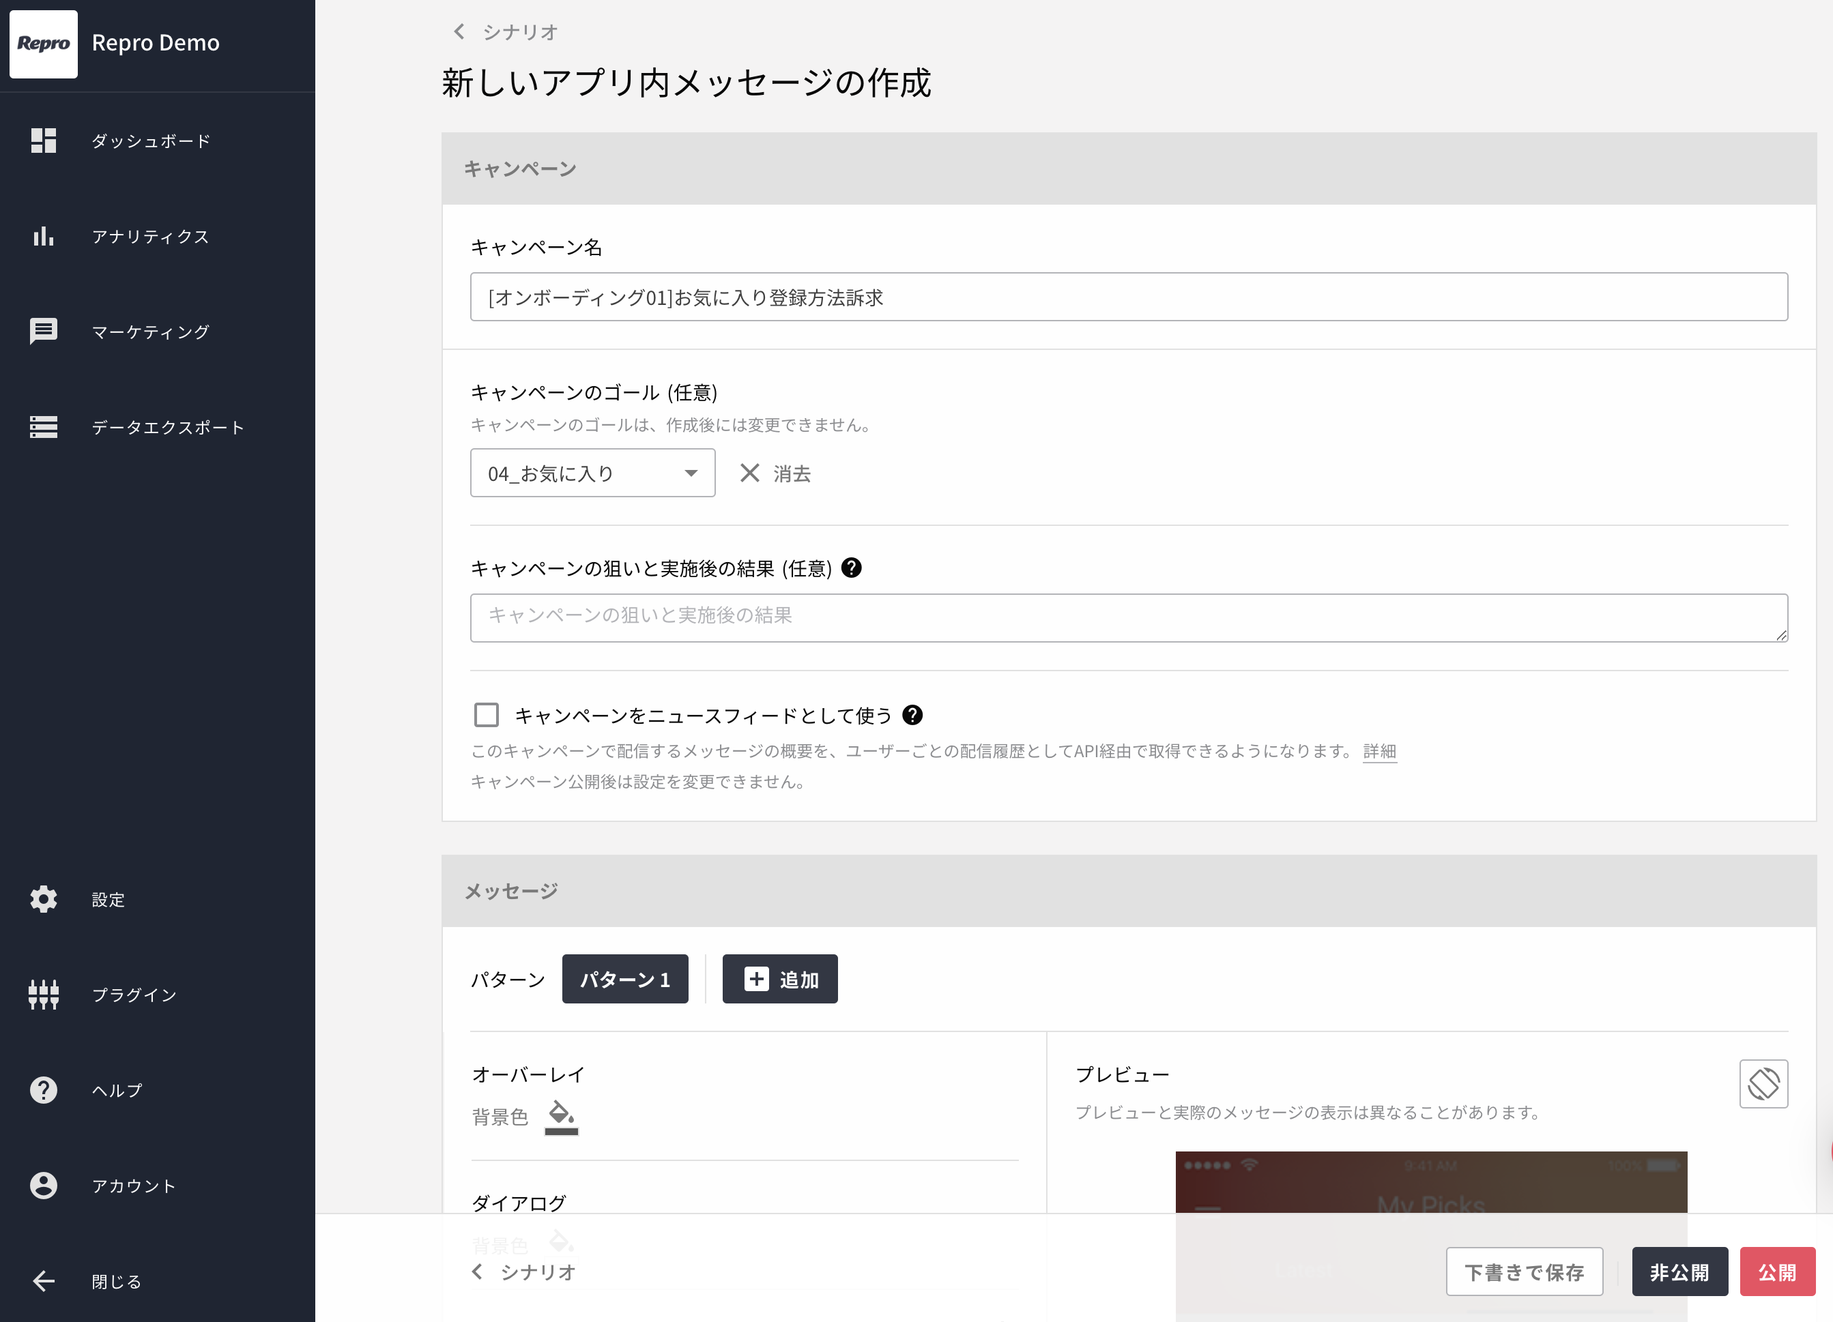Click the red 公開 button

point(1777,1271)
